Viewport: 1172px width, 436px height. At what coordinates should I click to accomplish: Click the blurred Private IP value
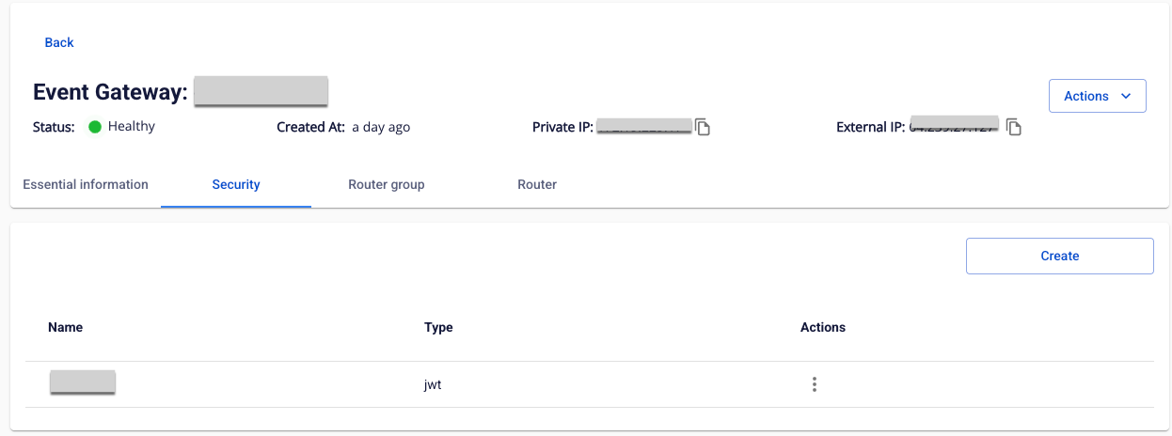[644, 127]
